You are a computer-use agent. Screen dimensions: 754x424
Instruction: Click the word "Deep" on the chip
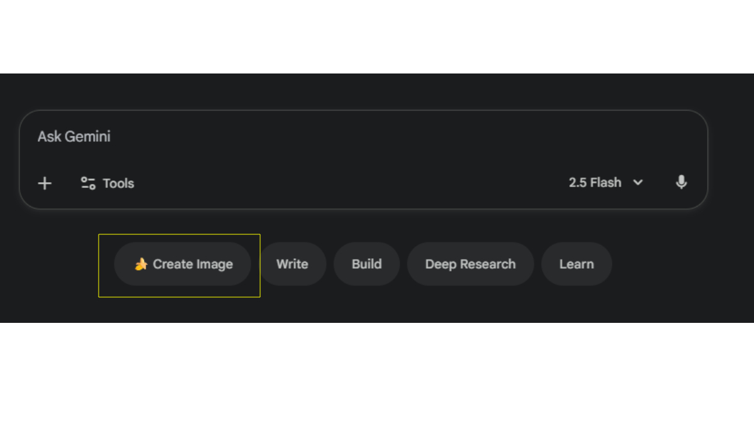tap(439, 264)
